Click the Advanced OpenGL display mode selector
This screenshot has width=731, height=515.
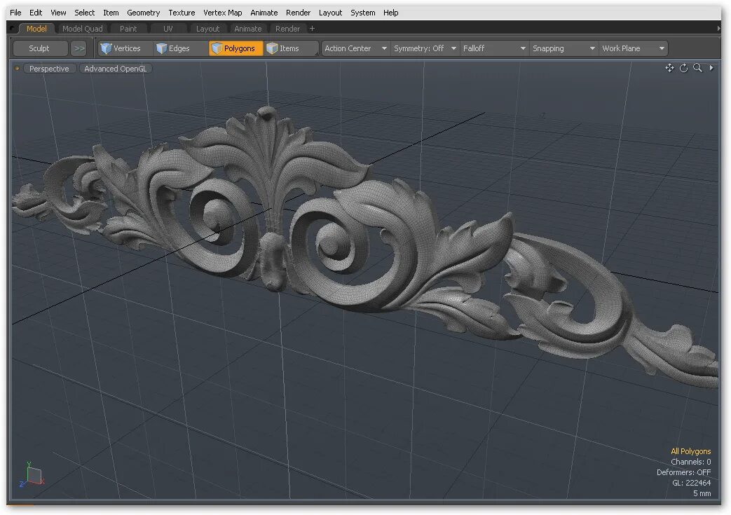(115, 68)
